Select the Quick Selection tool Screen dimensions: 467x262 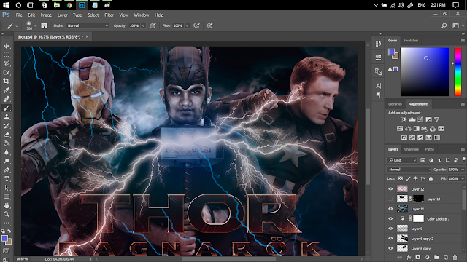pyautogui.click(x=7, y=72)
